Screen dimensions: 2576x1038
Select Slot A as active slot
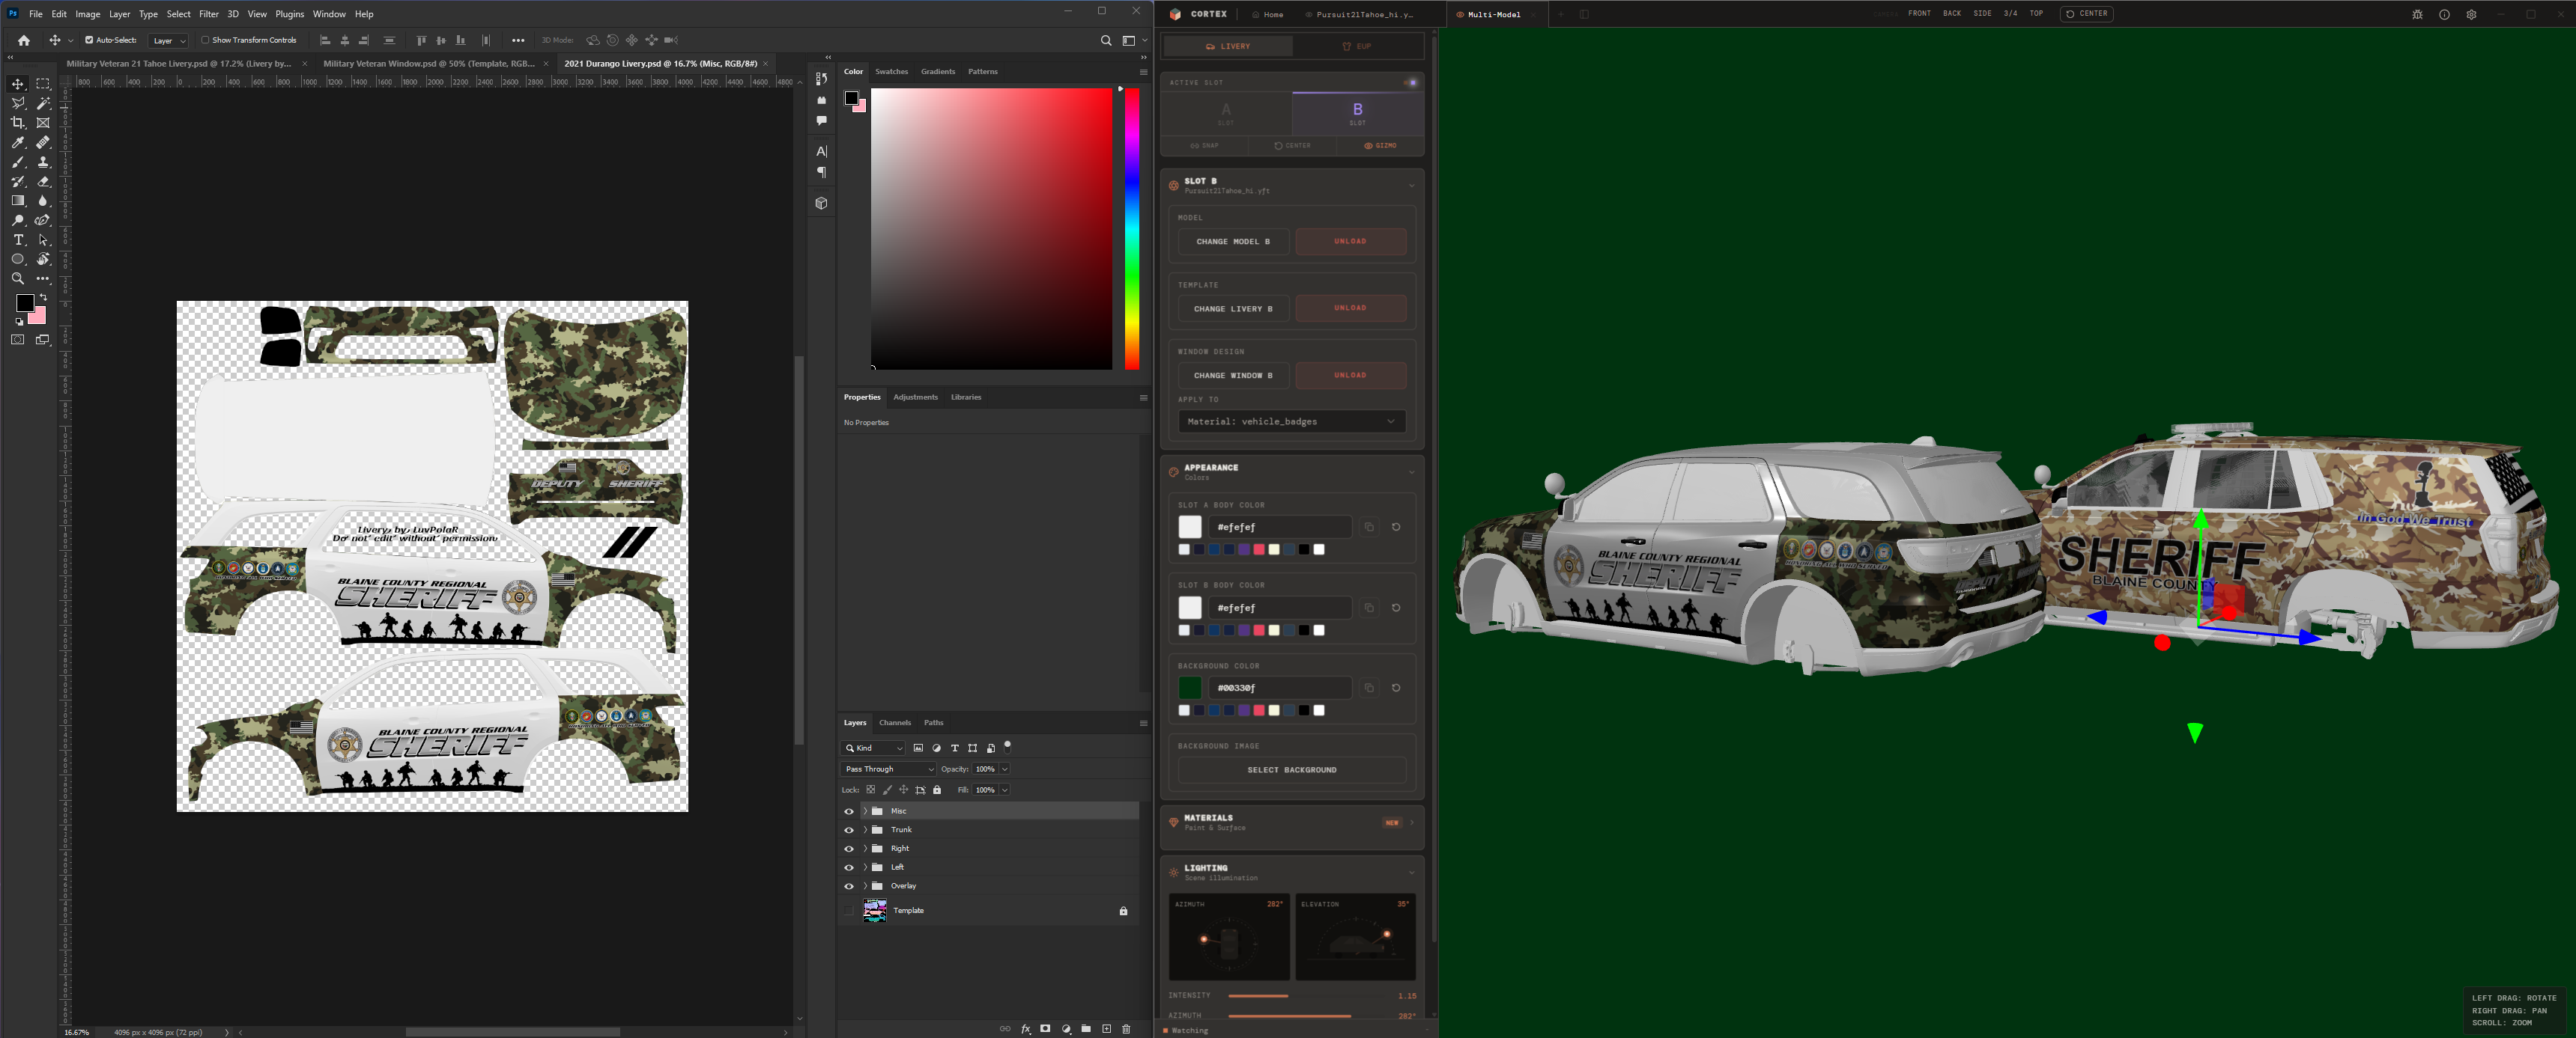click(1226, 113)
